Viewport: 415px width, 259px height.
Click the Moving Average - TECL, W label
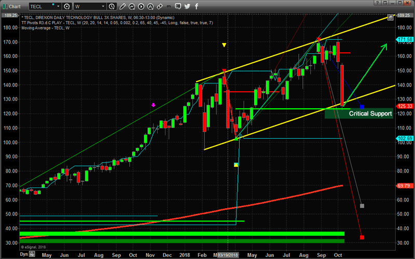coord(46,28)
